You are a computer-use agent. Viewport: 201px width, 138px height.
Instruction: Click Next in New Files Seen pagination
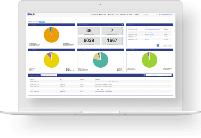165,46
